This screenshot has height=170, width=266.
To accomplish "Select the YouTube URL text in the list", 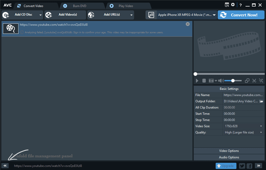I will point(54,25).
